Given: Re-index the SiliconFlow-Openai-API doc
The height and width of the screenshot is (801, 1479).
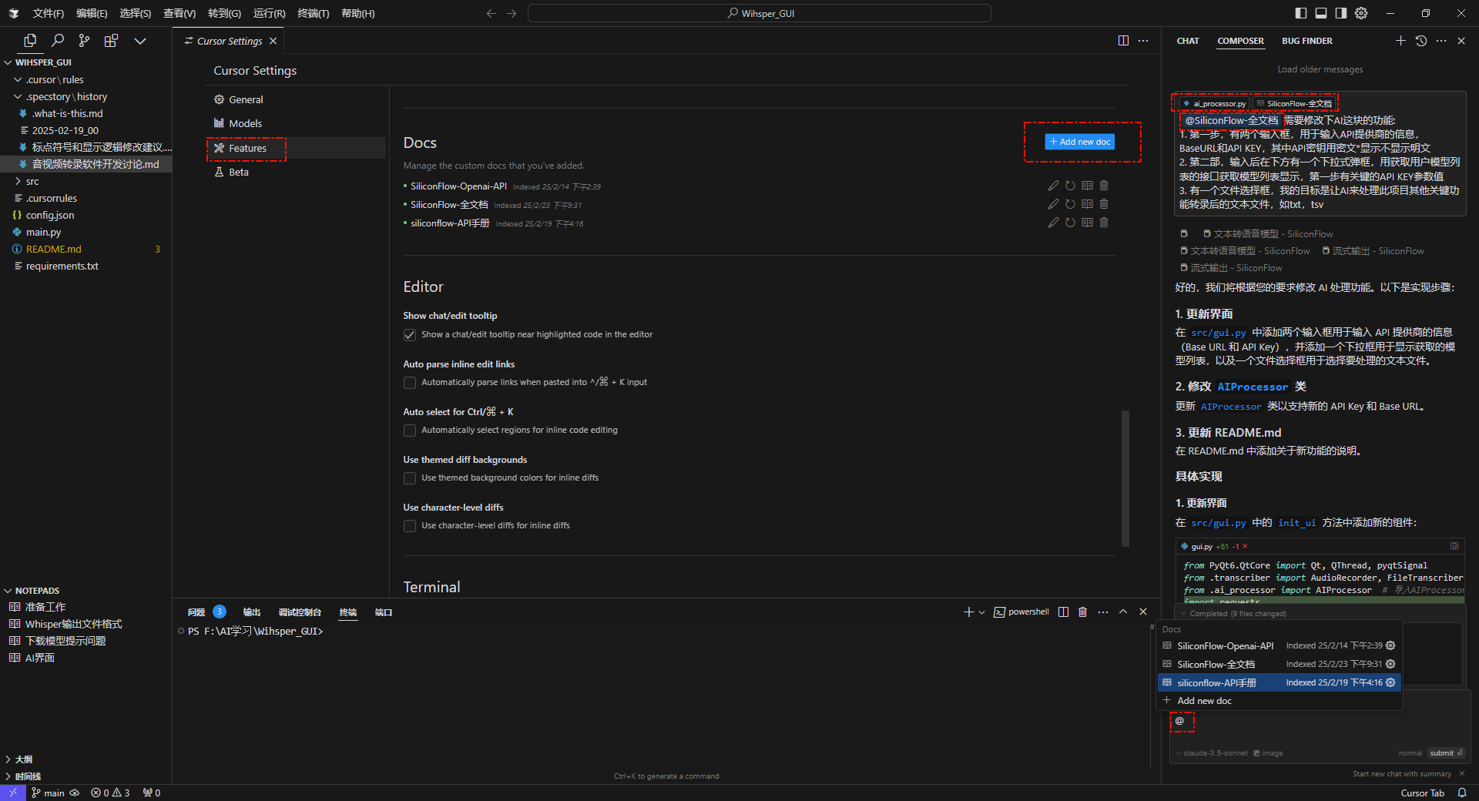Looking at the screenshot, I should click(1070, 186).
